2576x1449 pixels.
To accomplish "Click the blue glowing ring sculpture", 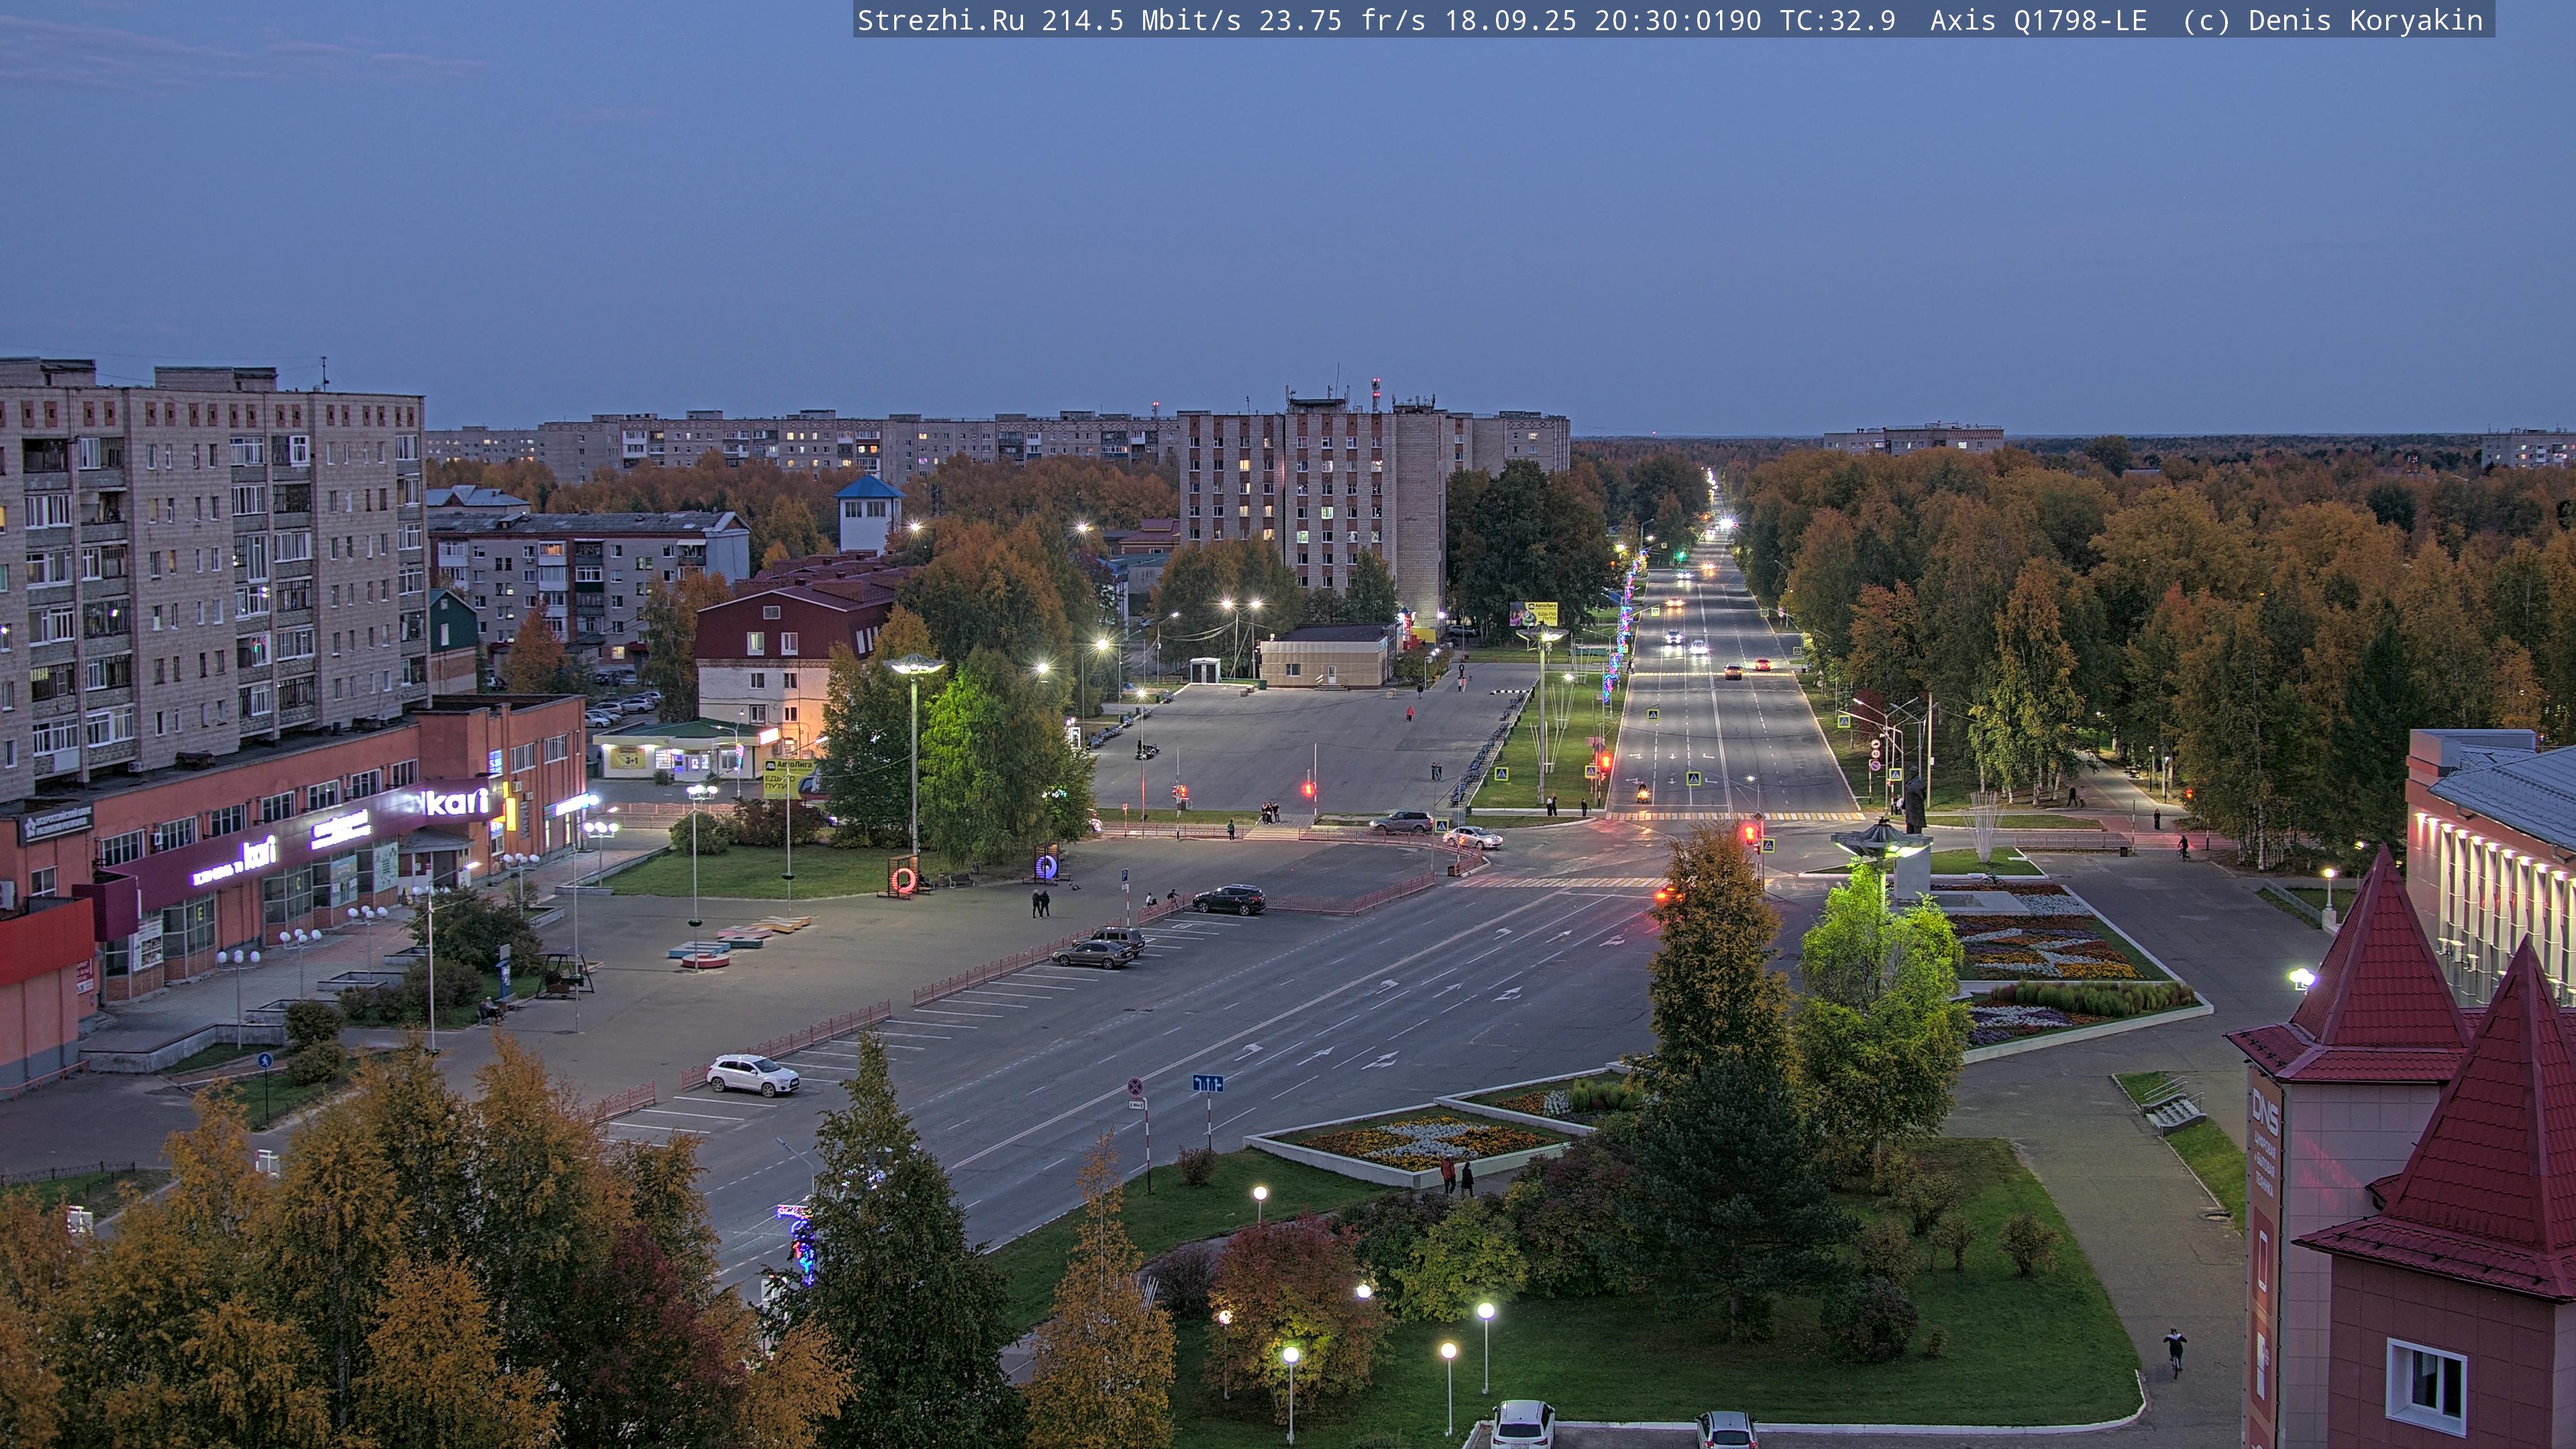I will pos(1046,866).
